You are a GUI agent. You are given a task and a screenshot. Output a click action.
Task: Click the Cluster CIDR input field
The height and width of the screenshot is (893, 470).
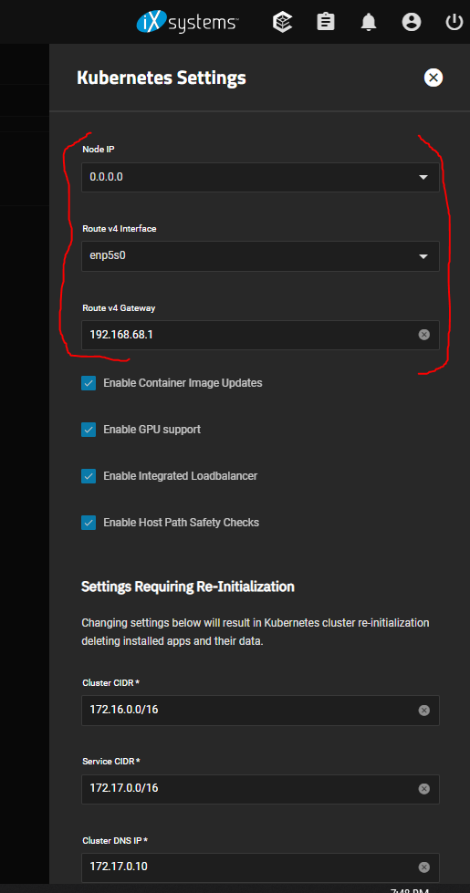(x=260, y=711)
